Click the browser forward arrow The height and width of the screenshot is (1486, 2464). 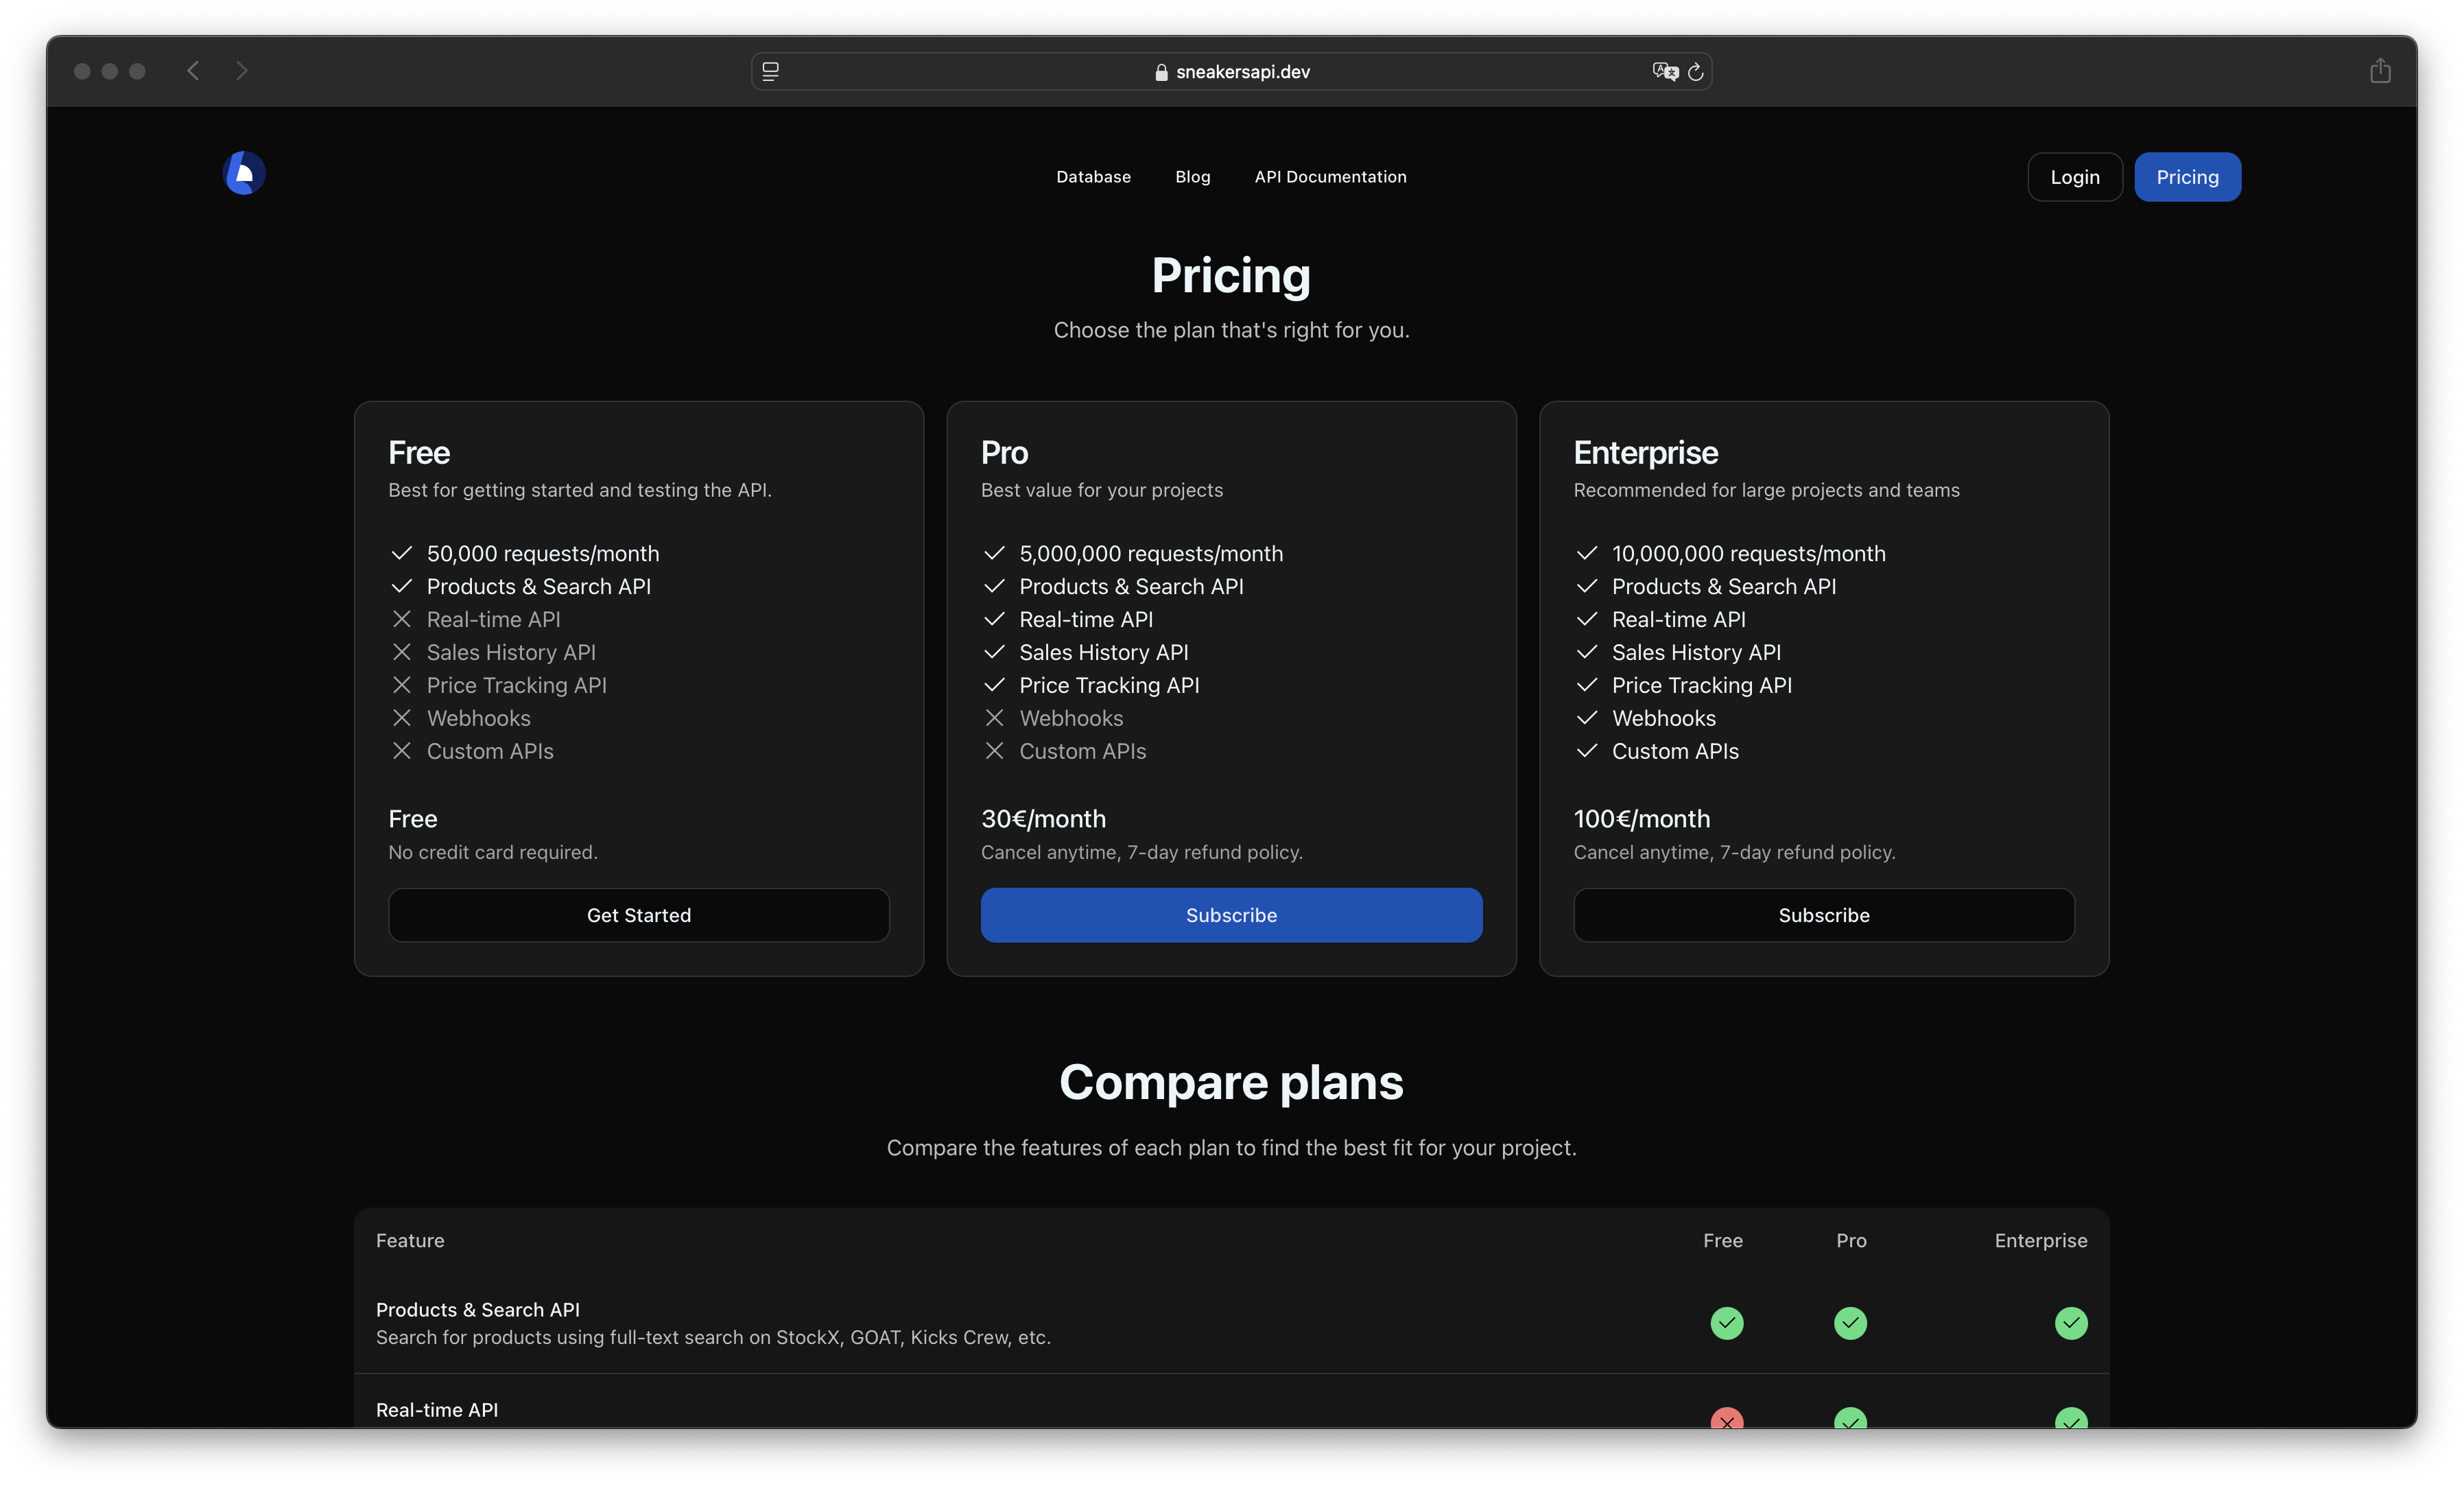(x=241, y=71)
